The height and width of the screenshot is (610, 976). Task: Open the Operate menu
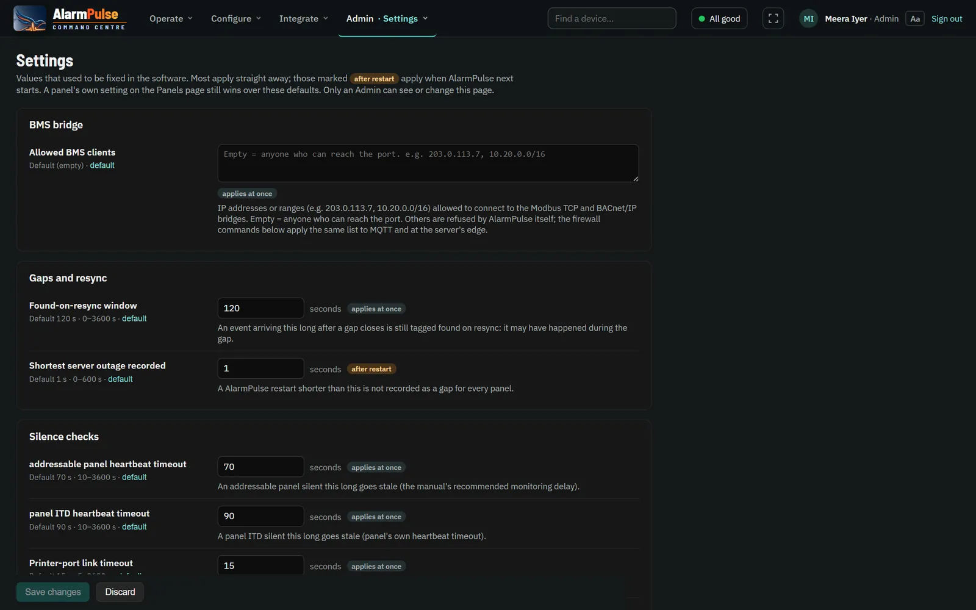click(x=171, y=18)
